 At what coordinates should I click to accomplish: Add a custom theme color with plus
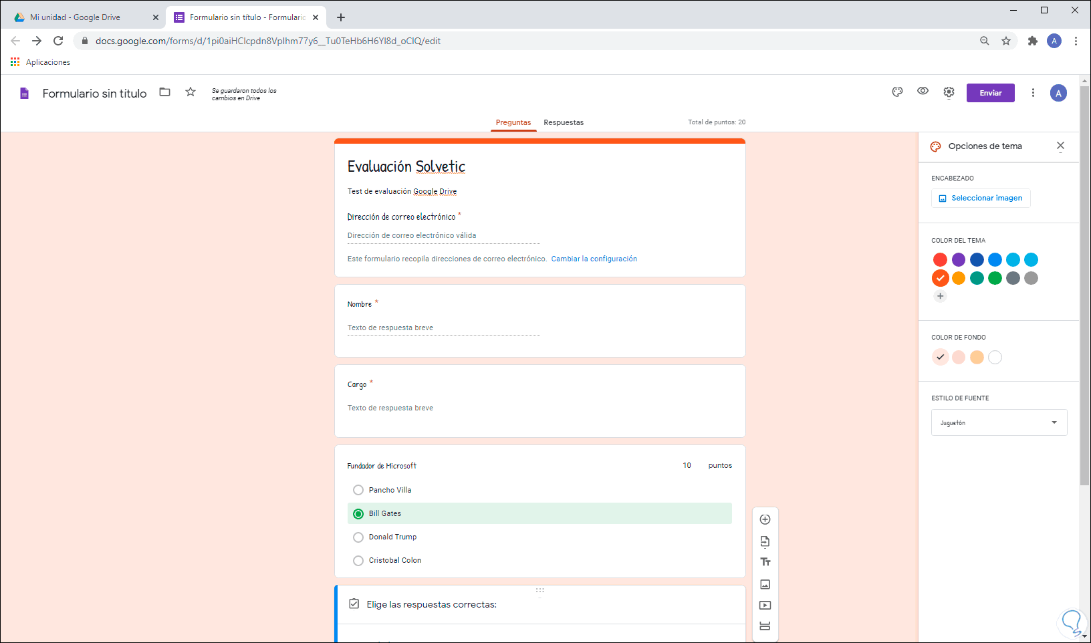coord(941,296)
